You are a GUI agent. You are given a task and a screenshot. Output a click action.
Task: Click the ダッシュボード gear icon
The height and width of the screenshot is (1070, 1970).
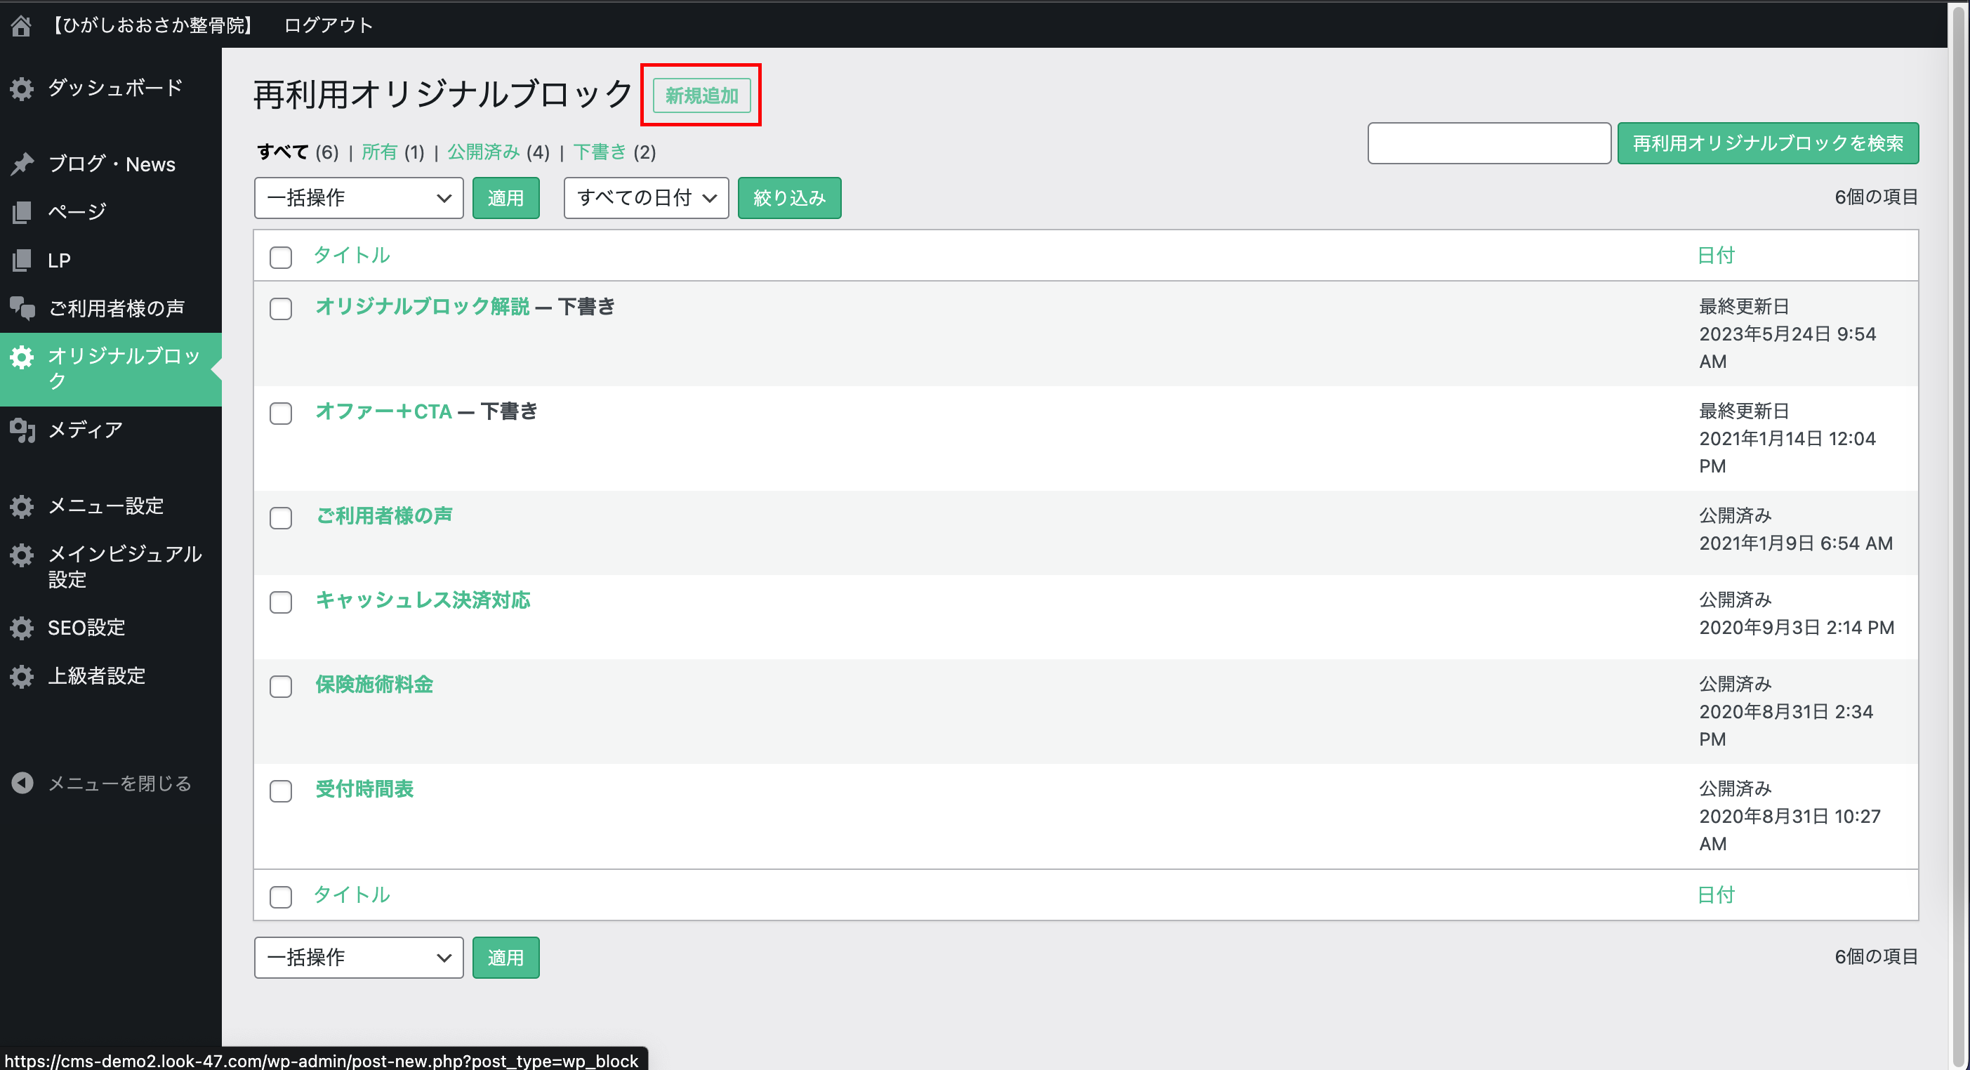tap(21, 88)
